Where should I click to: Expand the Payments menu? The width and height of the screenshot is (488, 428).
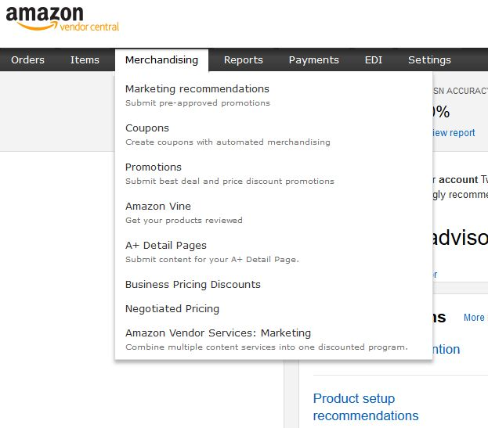(x=313, y=59)
